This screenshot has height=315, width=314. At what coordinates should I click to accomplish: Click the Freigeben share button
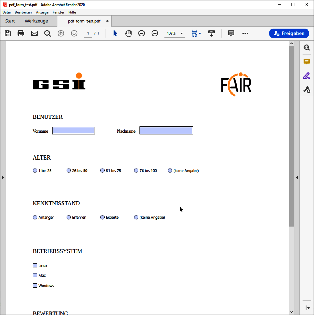point(289,33)
